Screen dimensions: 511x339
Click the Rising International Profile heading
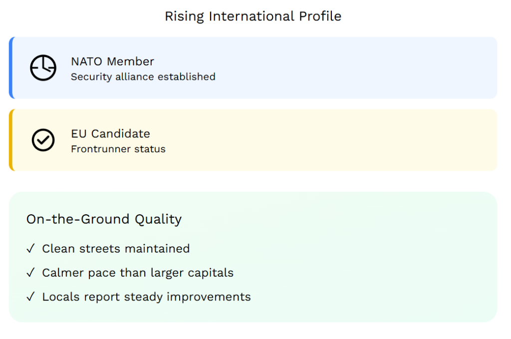(253, 16)
